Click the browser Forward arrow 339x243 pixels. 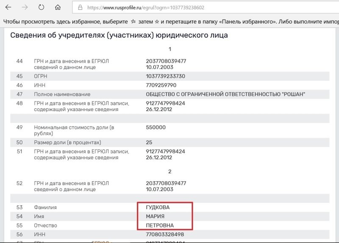pyautogui.click(x=25, y=8)
